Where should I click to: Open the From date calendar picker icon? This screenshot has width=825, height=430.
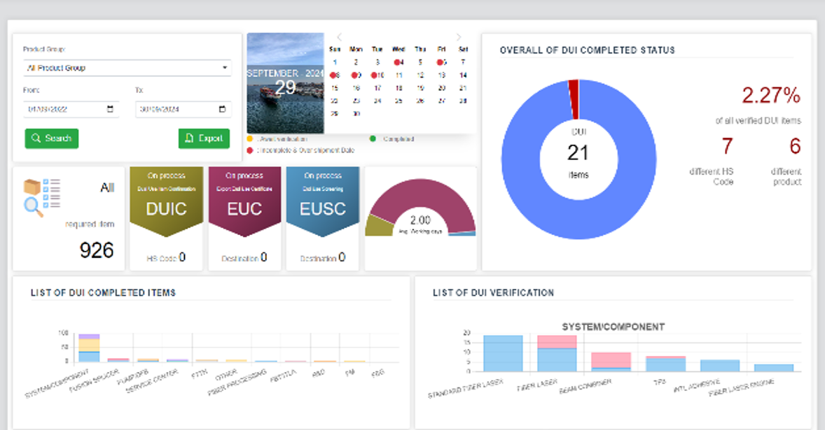pos(111,110)
